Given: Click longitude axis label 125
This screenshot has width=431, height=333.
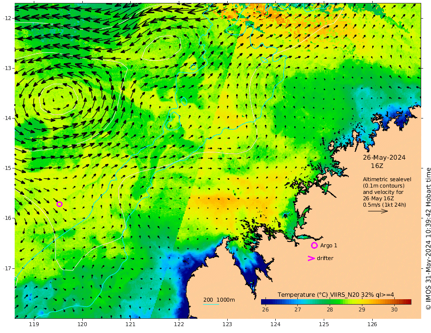Looking at the screenshot, I should [x=324, y=324].
